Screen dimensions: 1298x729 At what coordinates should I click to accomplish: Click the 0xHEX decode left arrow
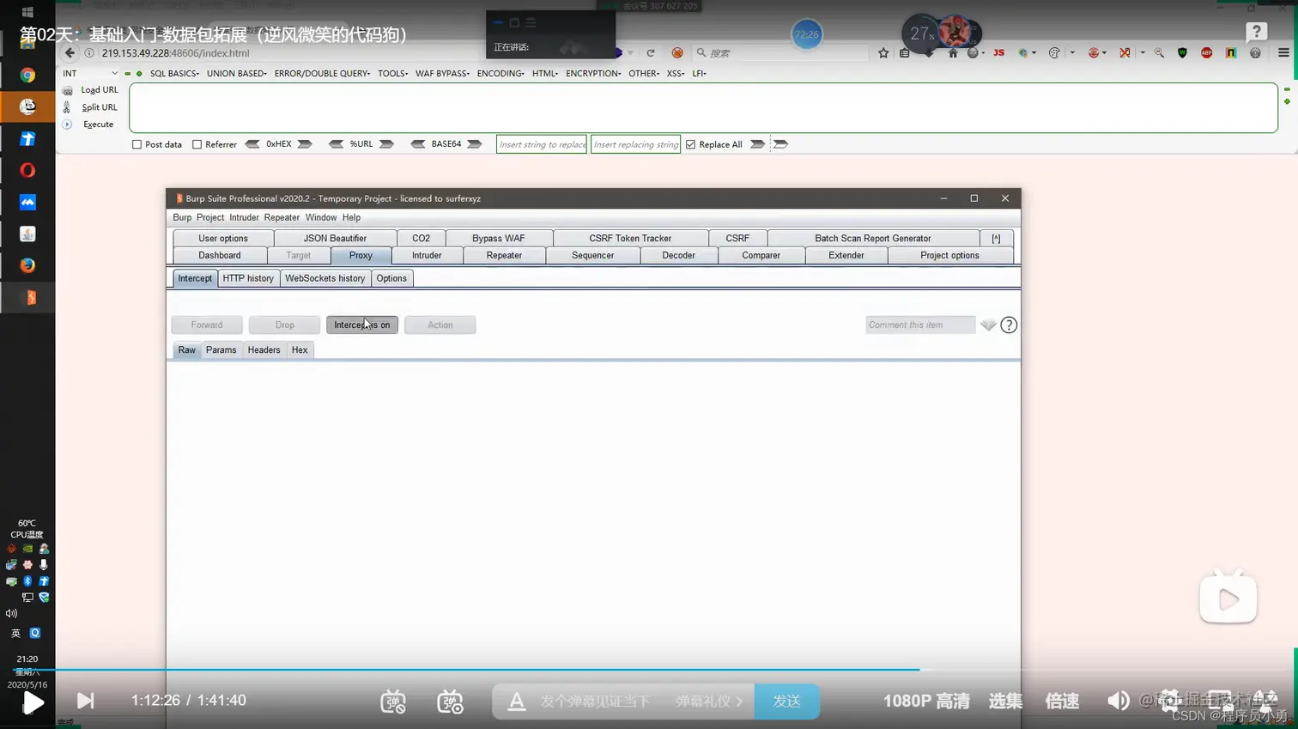tap(252, 144)
